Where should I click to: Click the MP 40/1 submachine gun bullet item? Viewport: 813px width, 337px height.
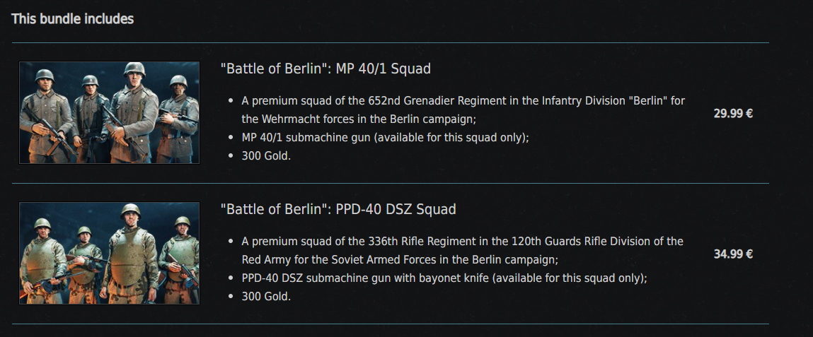tap(385, 137)
